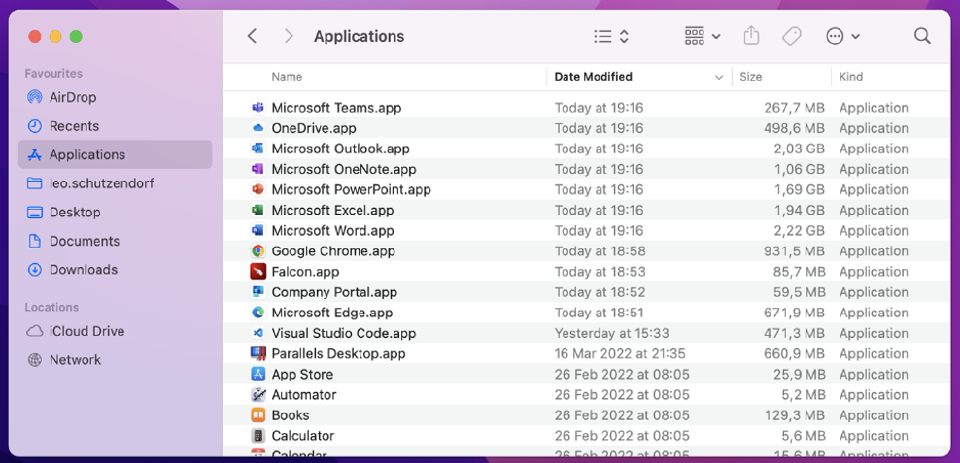Viewport: 960px width, 463px height.
Task: Click the date 16 Mar 2022 at 21:35
Action: [620, 353]
